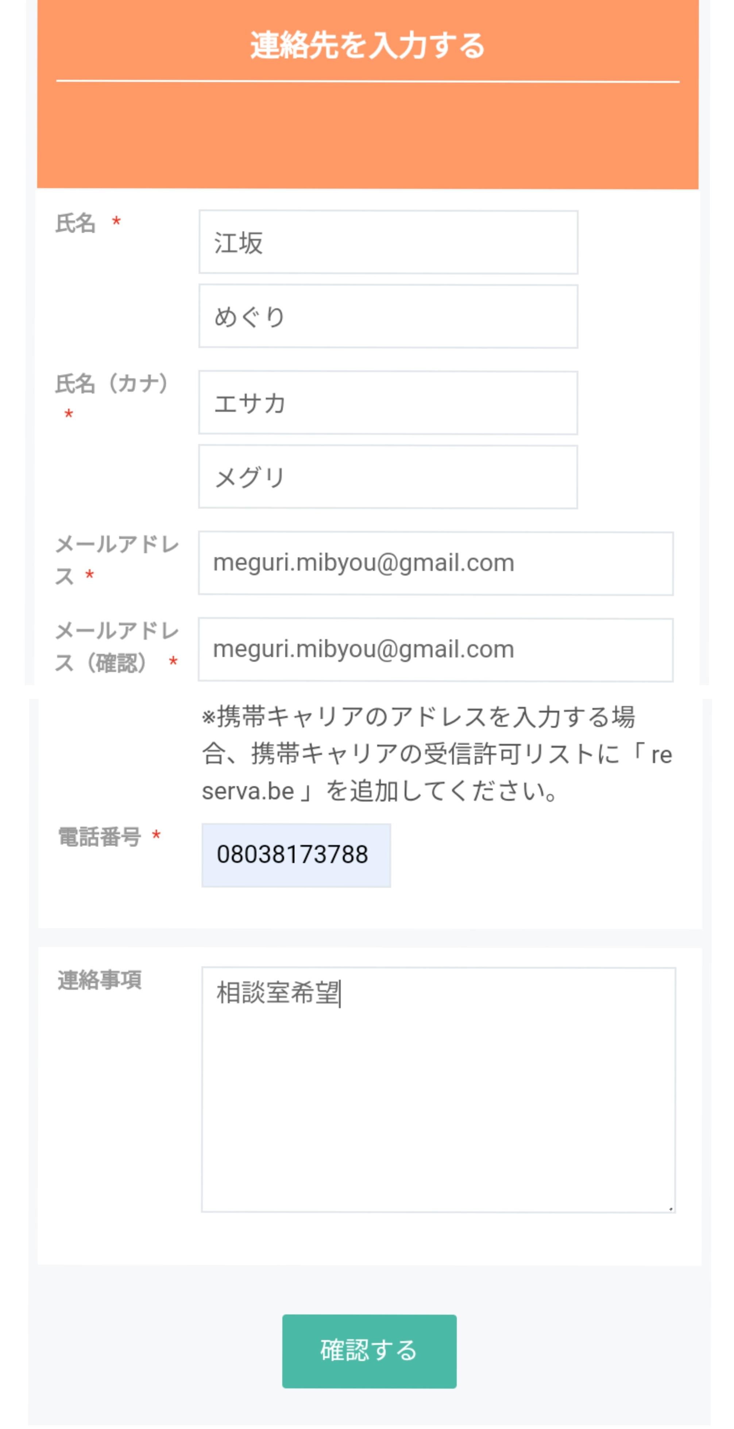Select the katakana surname field エサカ
This screenshot has width=734, height=1429.
point(388,403)
